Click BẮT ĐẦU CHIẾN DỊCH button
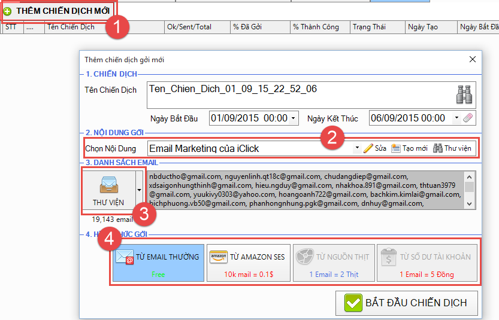499x320 pixels. [406, 303]
